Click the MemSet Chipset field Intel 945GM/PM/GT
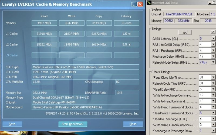 [179, 14]
